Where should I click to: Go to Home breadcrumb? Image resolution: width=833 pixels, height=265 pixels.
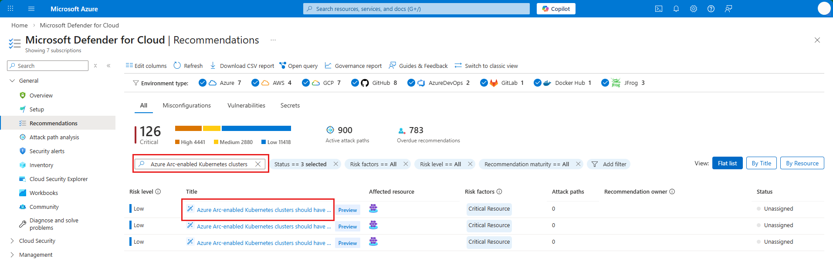[20, 25]
